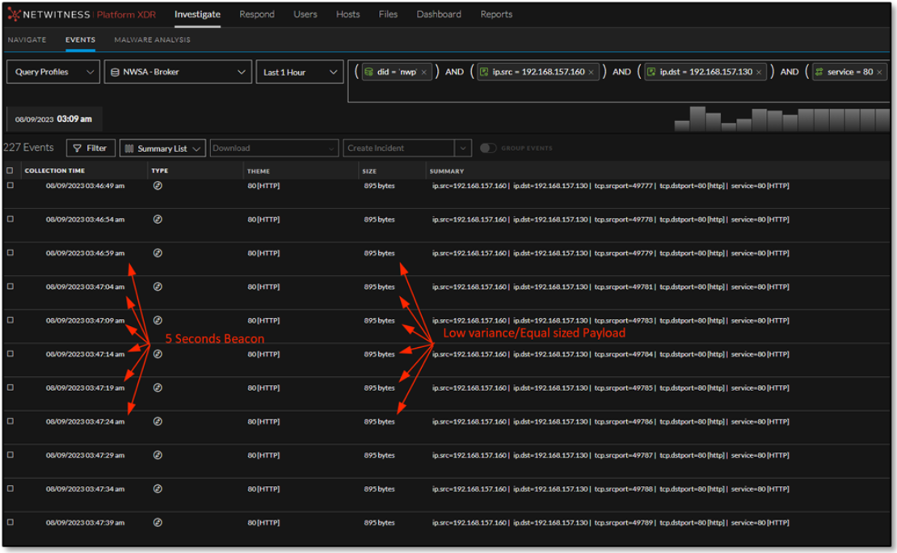Click type icon of 03:47:39 event
The height and width of the screenshot is (553, 897).
click(x=158, y=523)
